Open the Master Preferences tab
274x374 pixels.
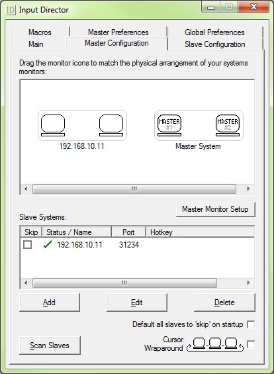[118, 32]
